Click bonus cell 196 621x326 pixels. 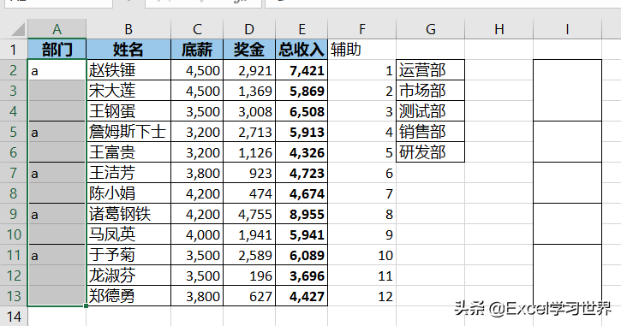[x=249, y=276]
